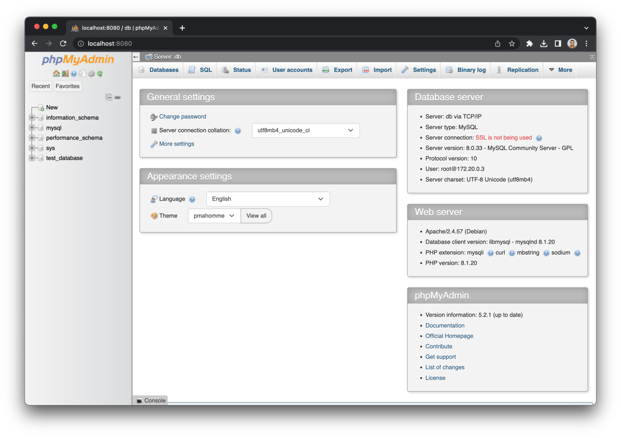621x438 pixels.
Task: Click the collapse top menu arrow icon
Action: pyautogui.click(x=592, y=57)
